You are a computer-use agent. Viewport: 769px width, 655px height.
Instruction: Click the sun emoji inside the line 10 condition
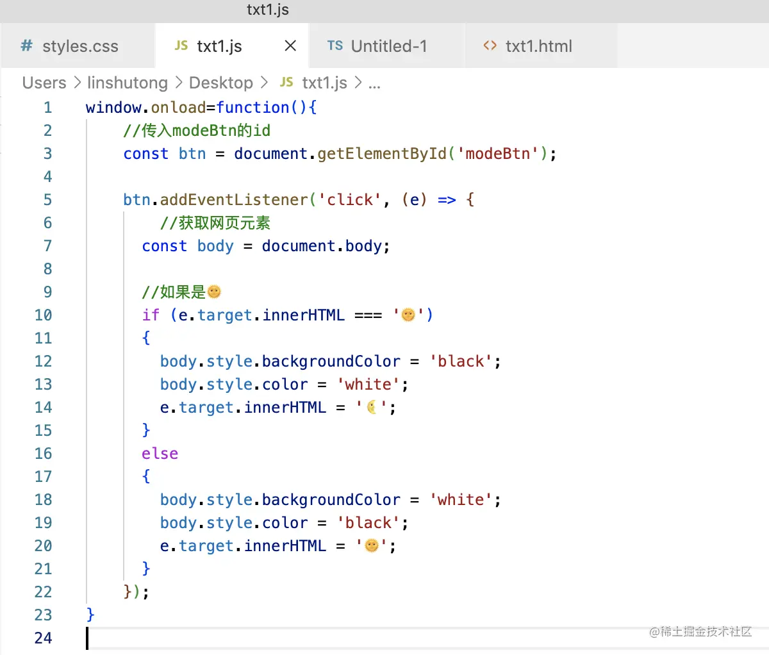point(409,315)
